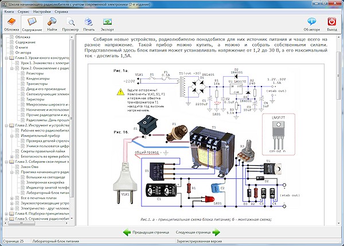Collapse Практика начинающего радиолюбителя node
Screen dimensions: 344x246
pyautogui.click(x=12, y=172)
